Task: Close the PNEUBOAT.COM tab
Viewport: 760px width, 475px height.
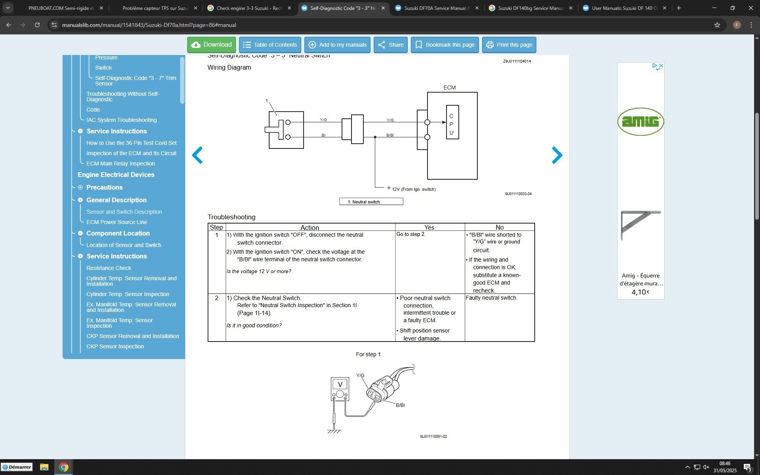Action: (101, 8)
